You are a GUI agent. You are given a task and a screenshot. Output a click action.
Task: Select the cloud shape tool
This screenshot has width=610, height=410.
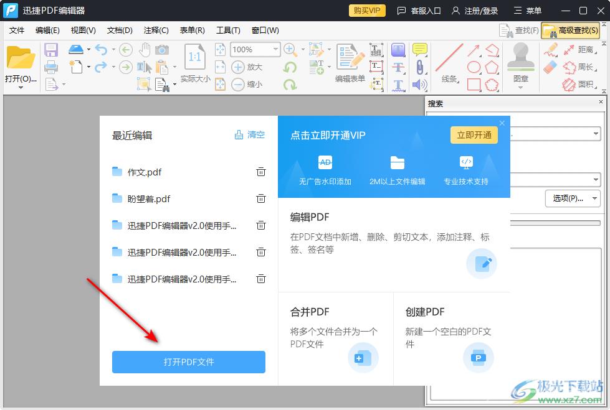pos(492,85)
